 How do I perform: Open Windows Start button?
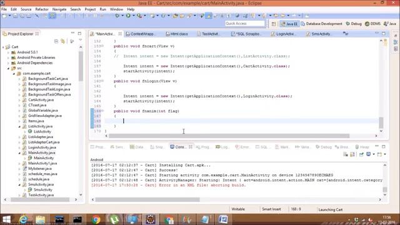[x=7, y=219]
